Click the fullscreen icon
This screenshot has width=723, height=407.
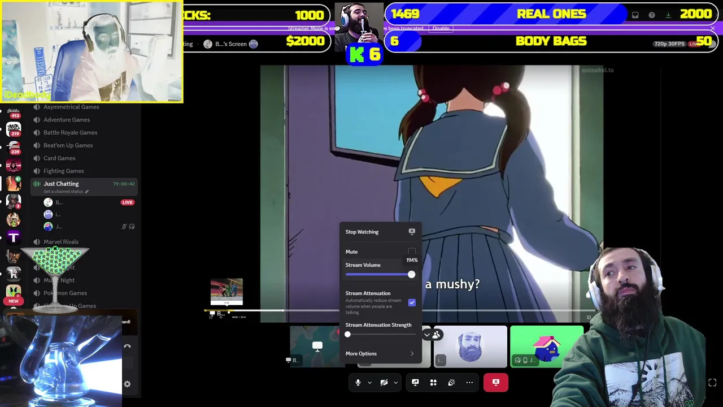[712, 383]
